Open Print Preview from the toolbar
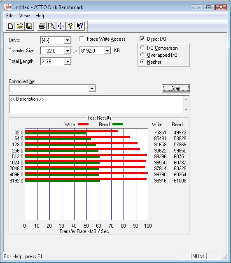The width and height of the screenshot is (231, 263). click(51, 26)
